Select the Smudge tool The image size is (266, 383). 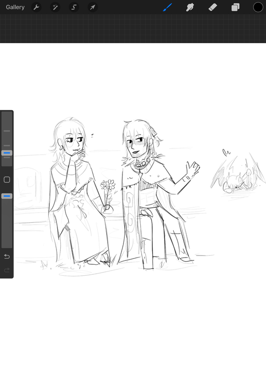(190, 7)
